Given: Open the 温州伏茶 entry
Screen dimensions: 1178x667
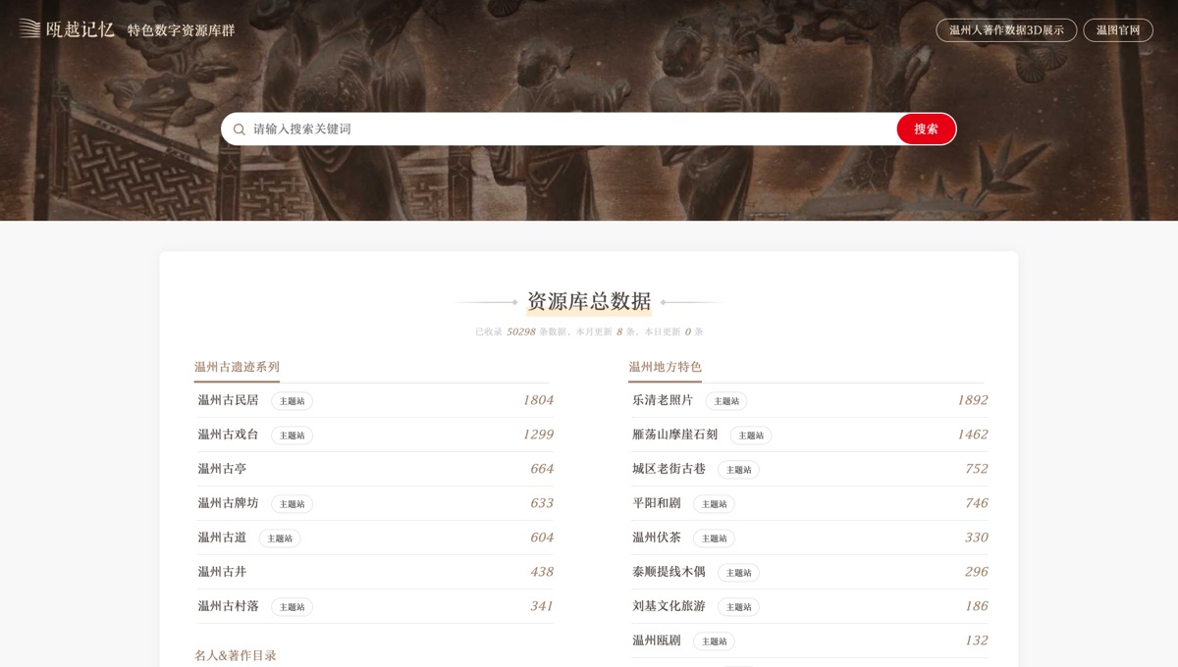Looking at the screenshot, I should pos(657,538).
